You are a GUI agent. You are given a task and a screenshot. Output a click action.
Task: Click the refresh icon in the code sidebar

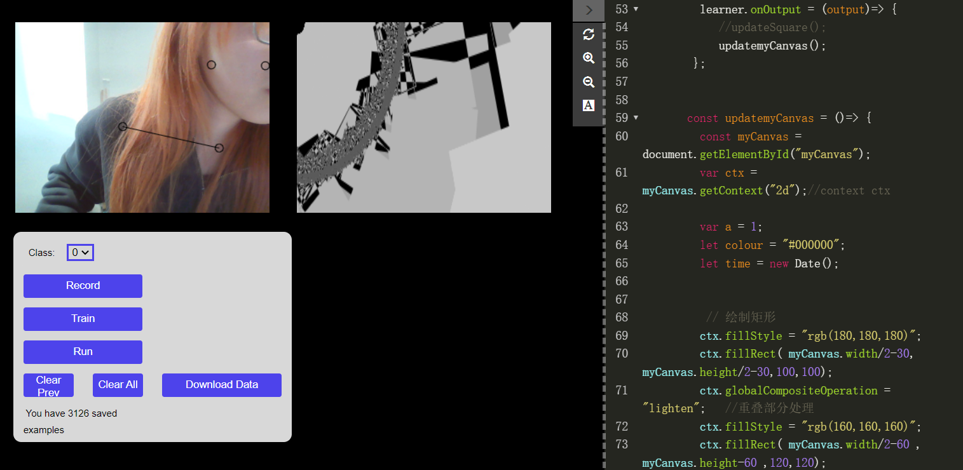(588, 34)
